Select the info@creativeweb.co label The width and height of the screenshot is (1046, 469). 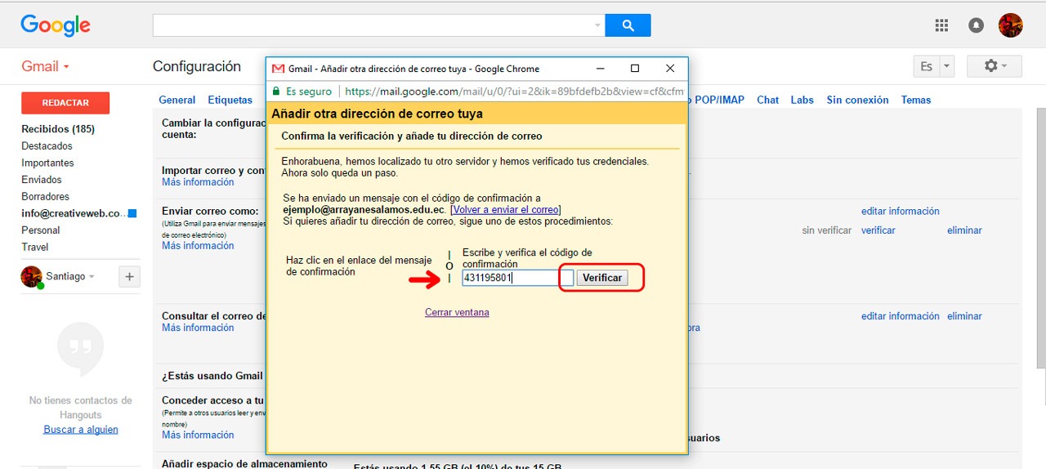tap(74, 213)
